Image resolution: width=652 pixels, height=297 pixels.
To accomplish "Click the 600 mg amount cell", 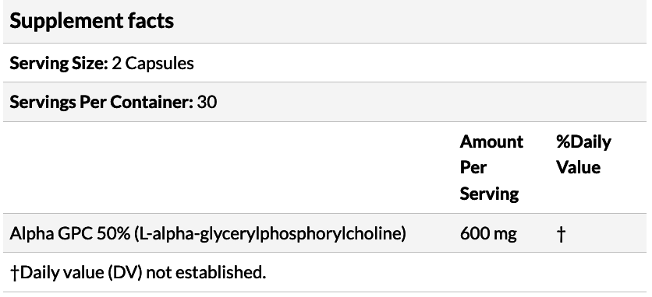I will [x=488, y=234].
